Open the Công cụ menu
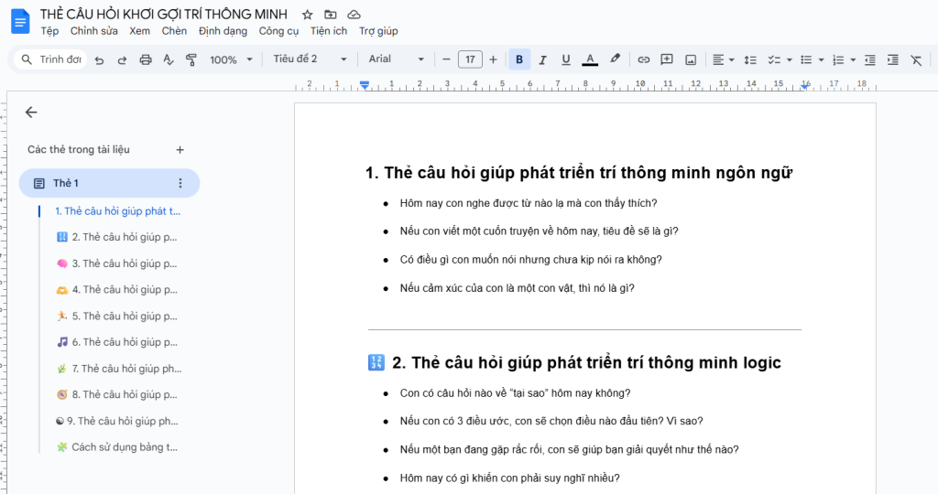This screenshot has width=938, height=494. coord(278,31)
